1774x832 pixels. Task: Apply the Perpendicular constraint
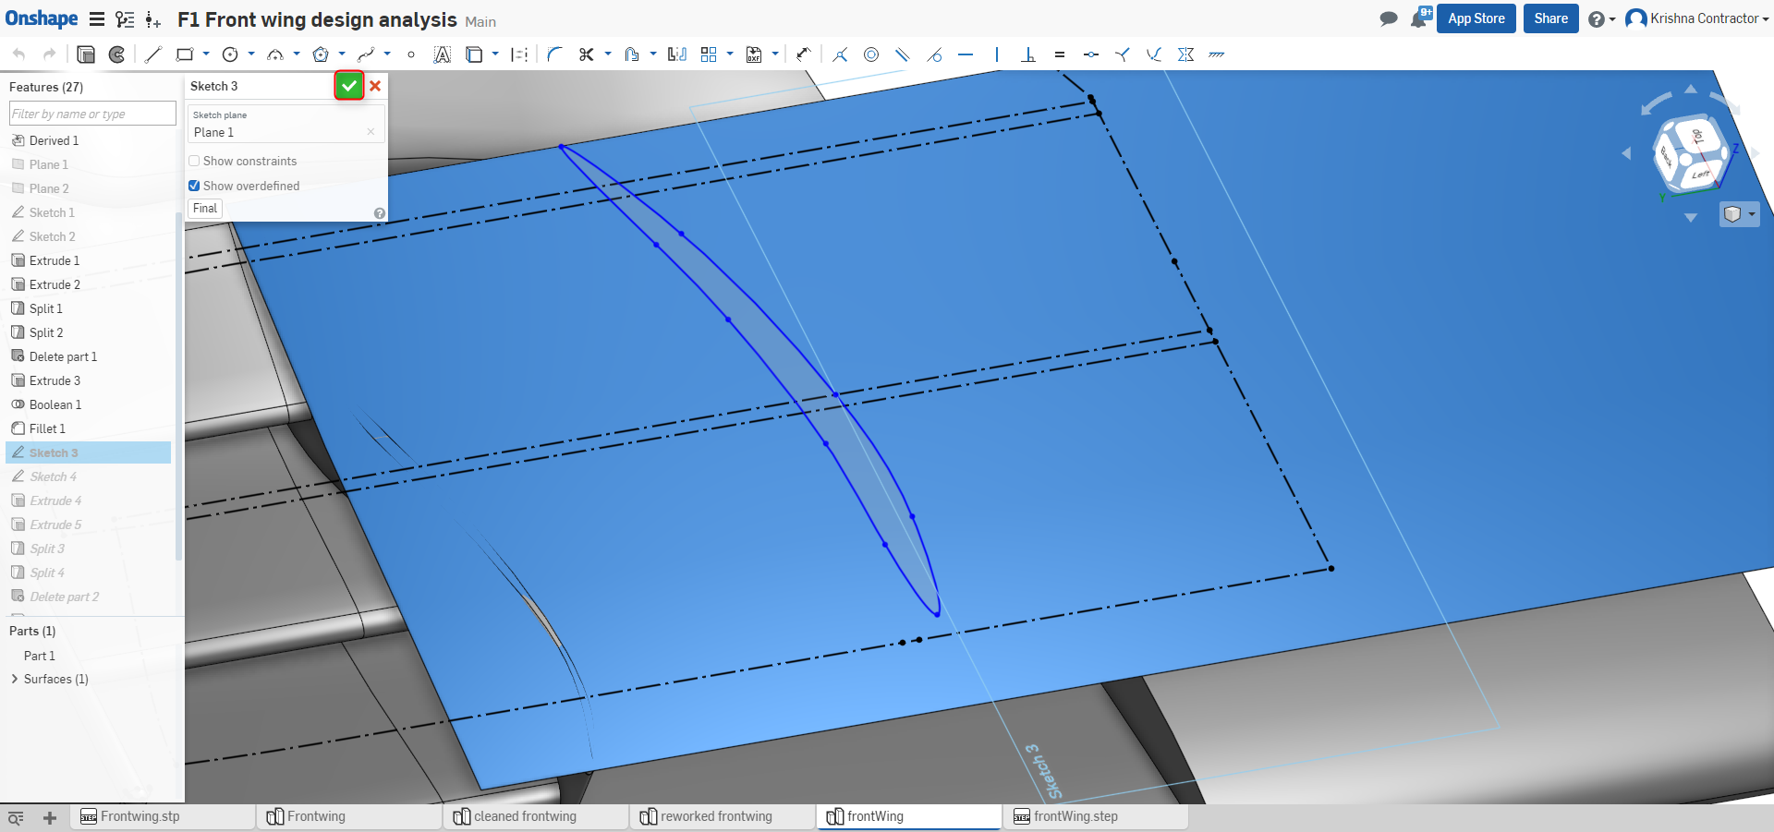[x=1027, y=54]
